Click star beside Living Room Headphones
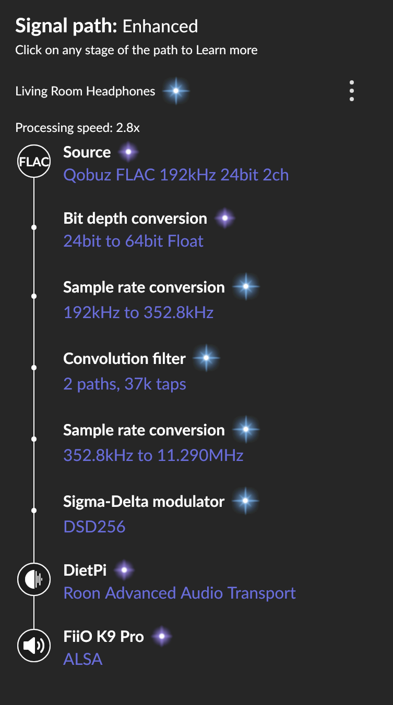The image size is (393, 705). 176,91
